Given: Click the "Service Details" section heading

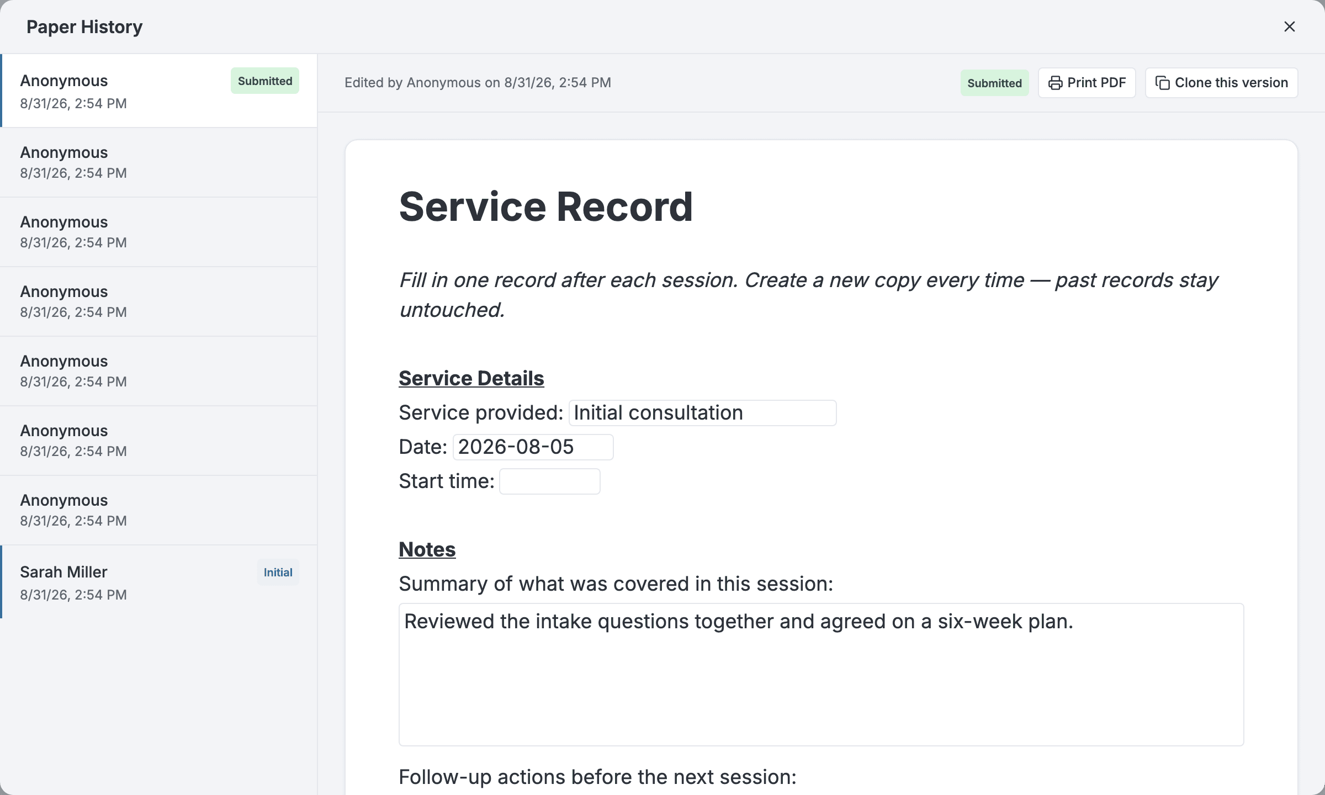Looking at the screenshot, I should click(471, 378).
